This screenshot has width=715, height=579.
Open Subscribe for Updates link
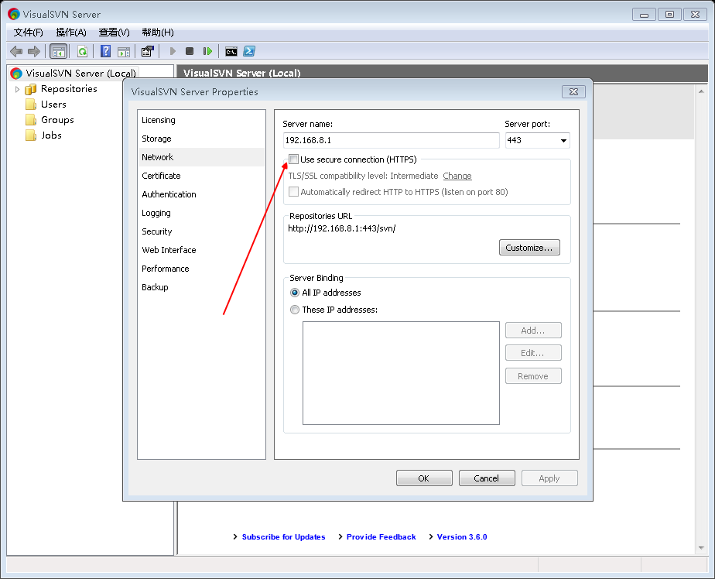coord(284,537)
